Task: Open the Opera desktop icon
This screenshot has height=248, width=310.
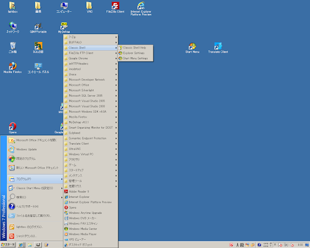Action: point(12,128)
